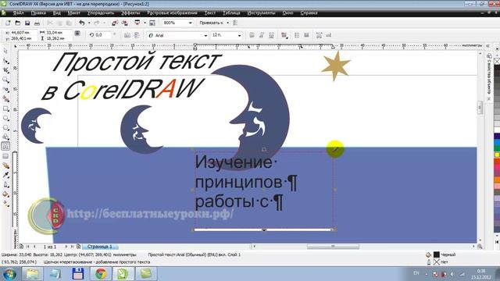This screenshot has height=281, width=500.
Task: Click the Export icon in toolbar
Action: [125, 23]
